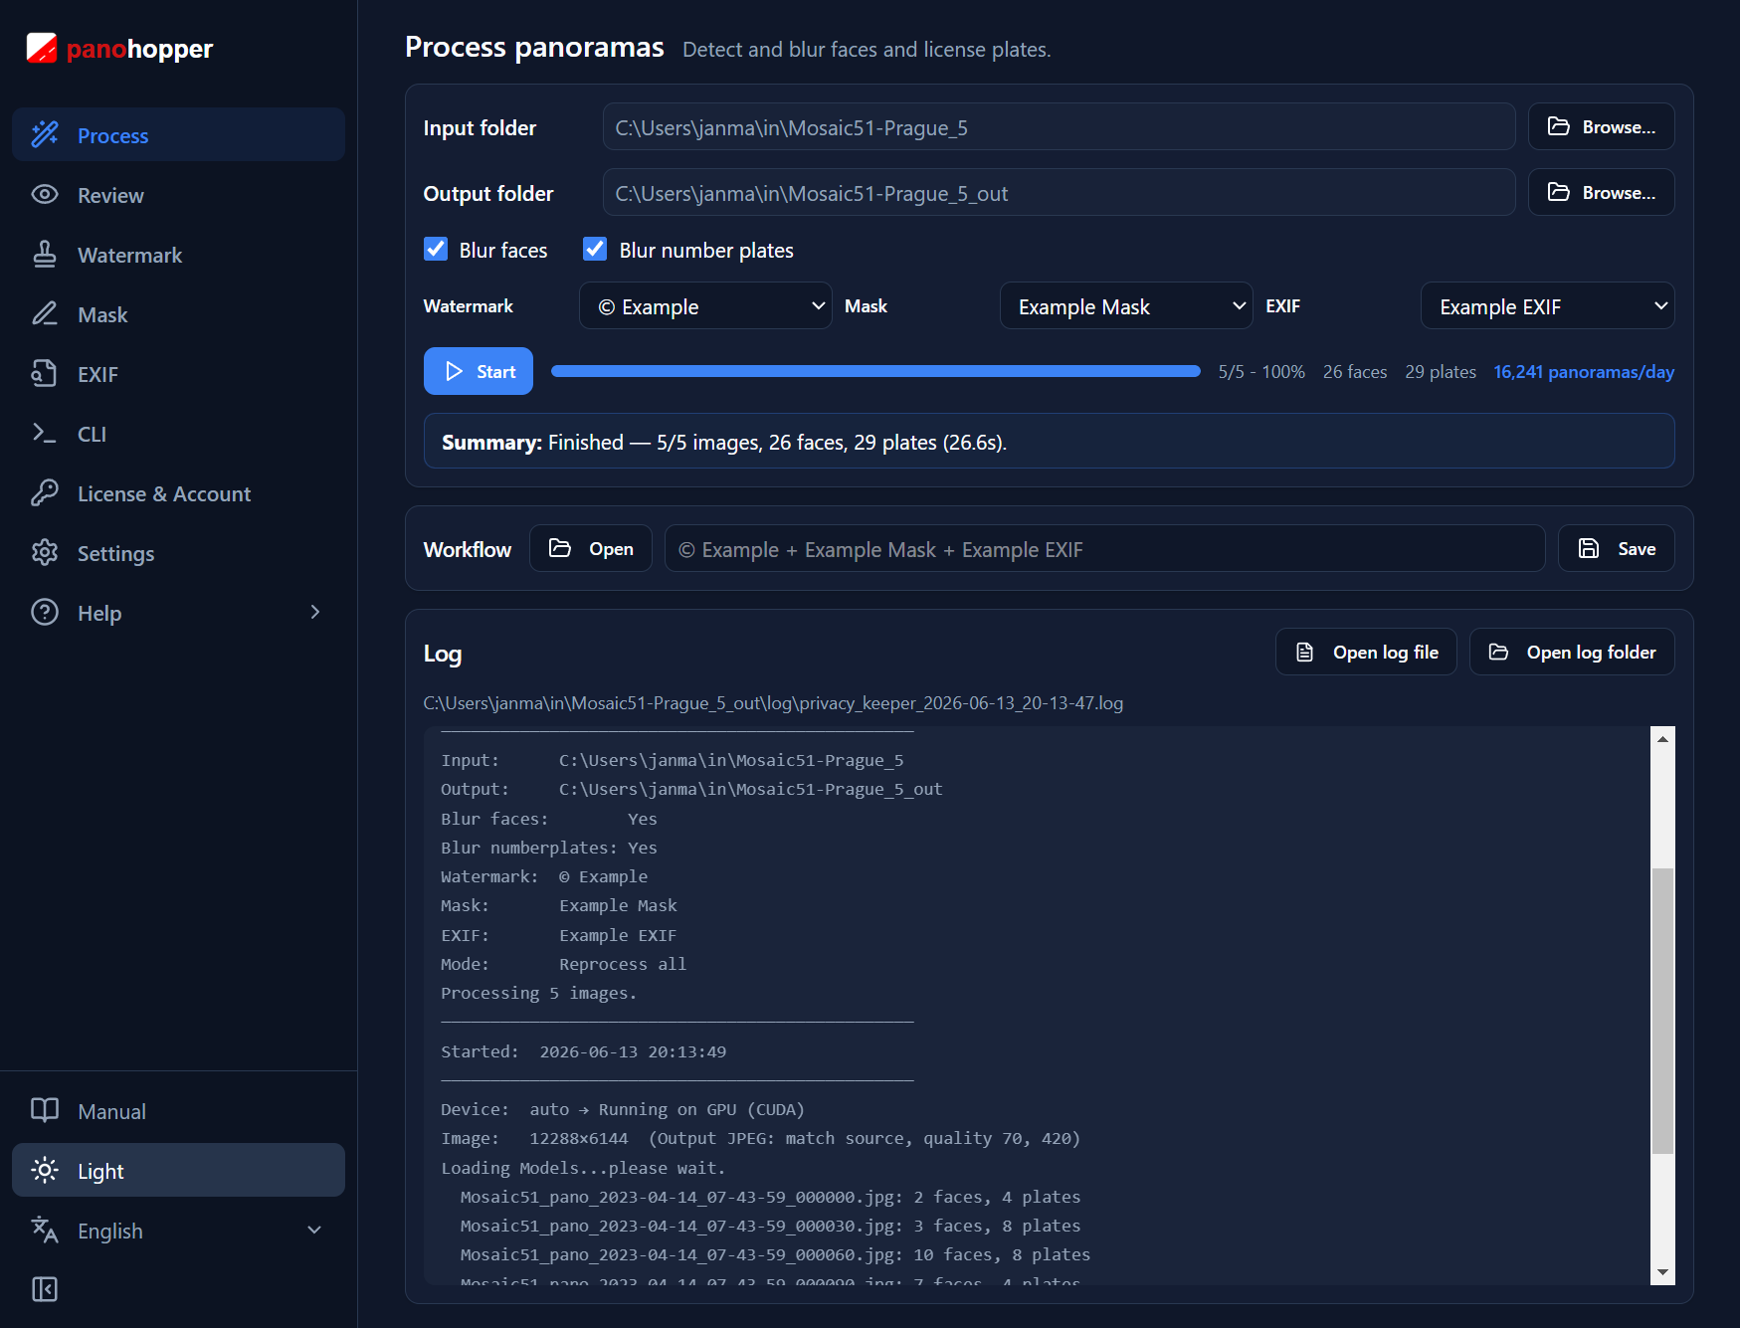Click log line 'Started: 2026-06-13 20:13:49'
Viewport: 1740px width, 1328px height.
click(x=584, y=1051)
